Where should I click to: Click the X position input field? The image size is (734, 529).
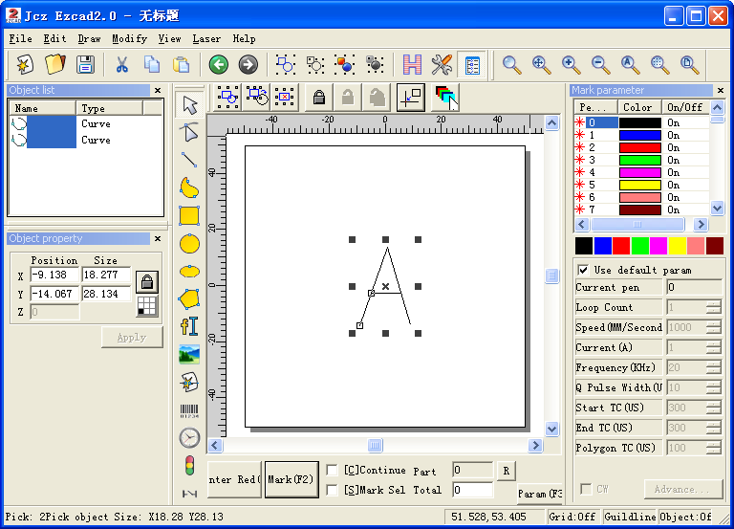pyautogui.click(x=54, y=276)
